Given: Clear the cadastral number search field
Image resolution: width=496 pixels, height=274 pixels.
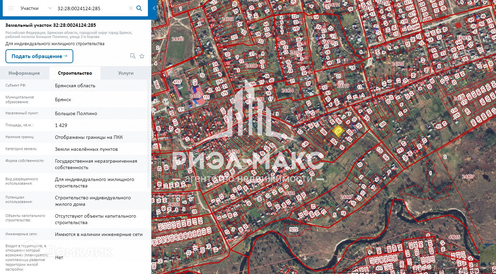Looking at the screenshot, I should pyautogui.click(x=131, y=8).
